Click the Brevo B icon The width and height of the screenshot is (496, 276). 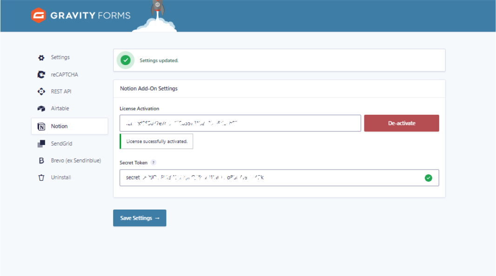(x=41, y=161)
